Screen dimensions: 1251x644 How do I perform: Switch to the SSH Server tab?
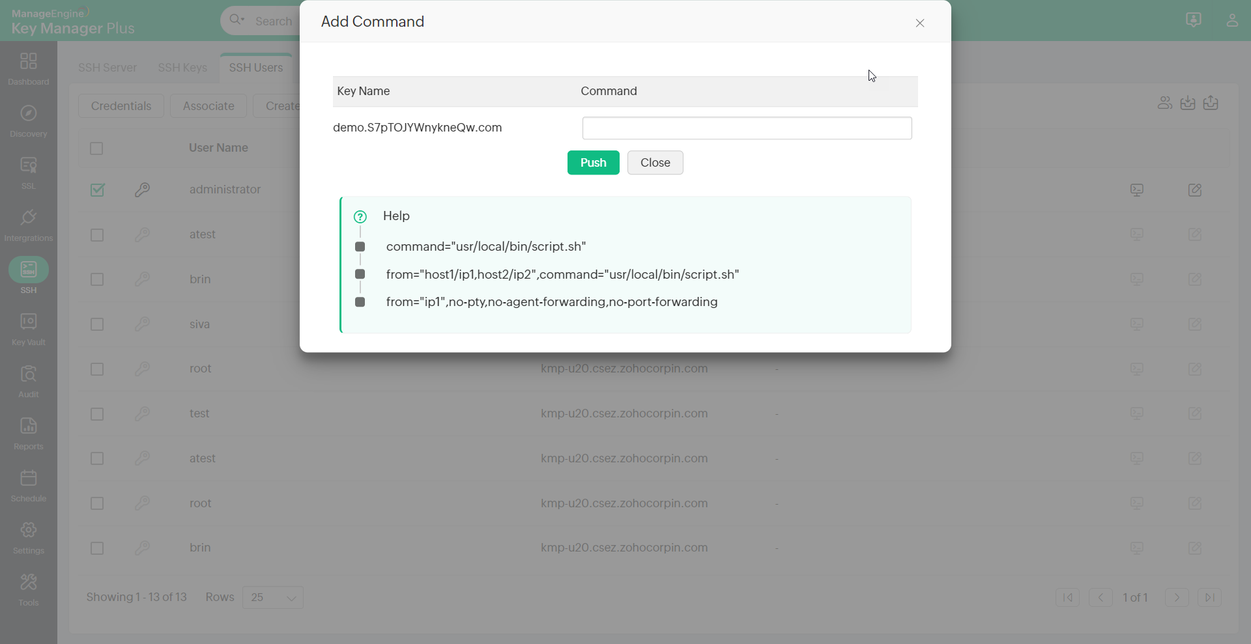click(x=108, y=68)
